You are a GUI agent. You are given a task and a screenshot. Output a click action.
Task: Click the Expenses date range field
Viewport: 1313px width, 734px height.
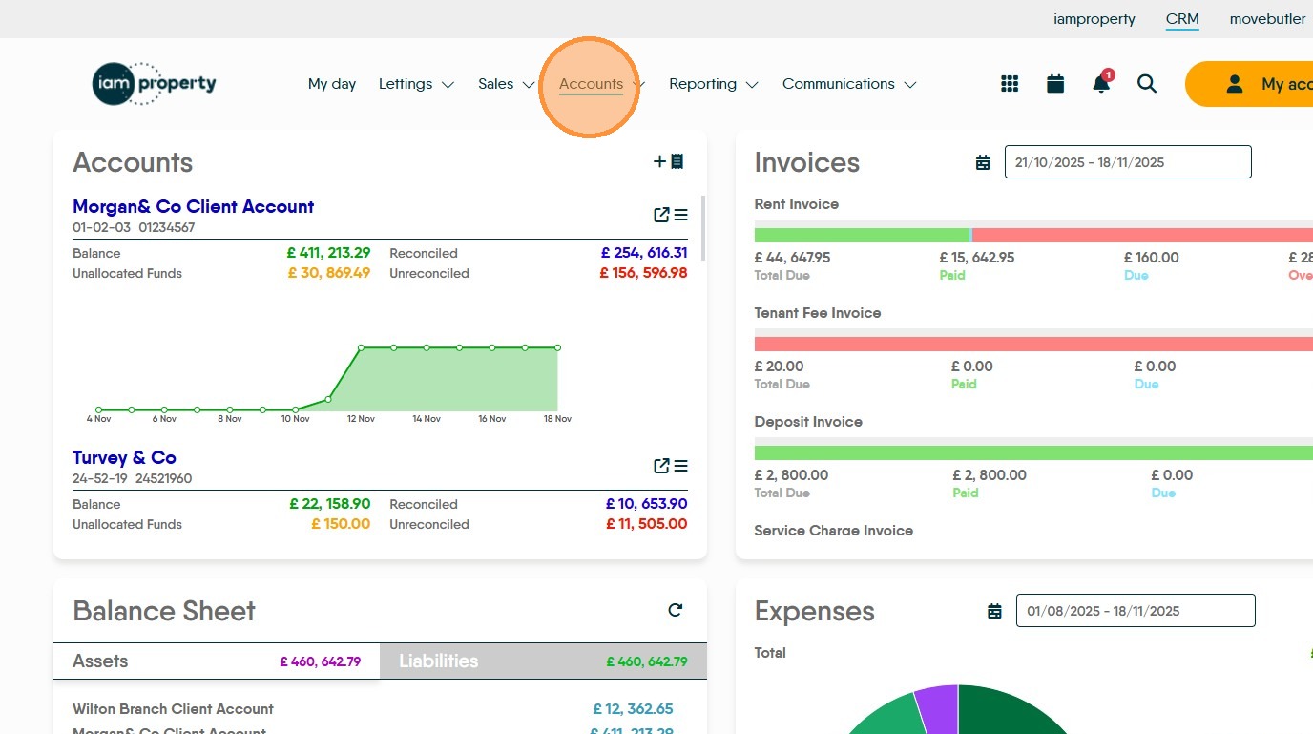click(x=1135, y=611)
